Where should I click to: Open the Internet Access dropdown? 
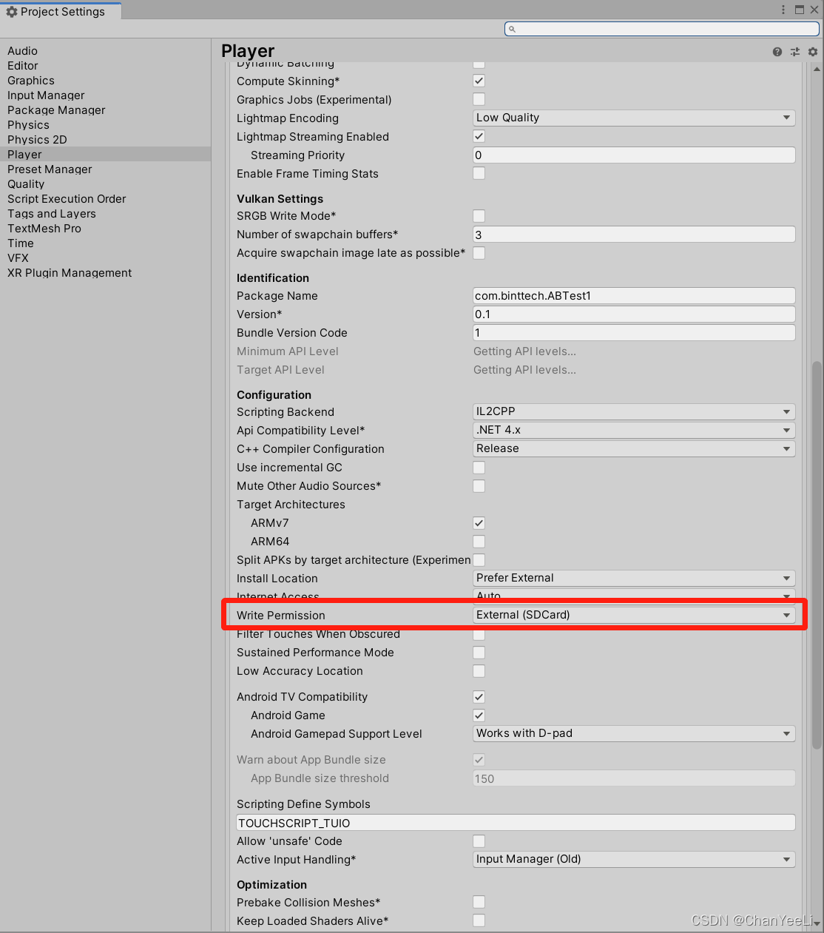coord(634,596)
